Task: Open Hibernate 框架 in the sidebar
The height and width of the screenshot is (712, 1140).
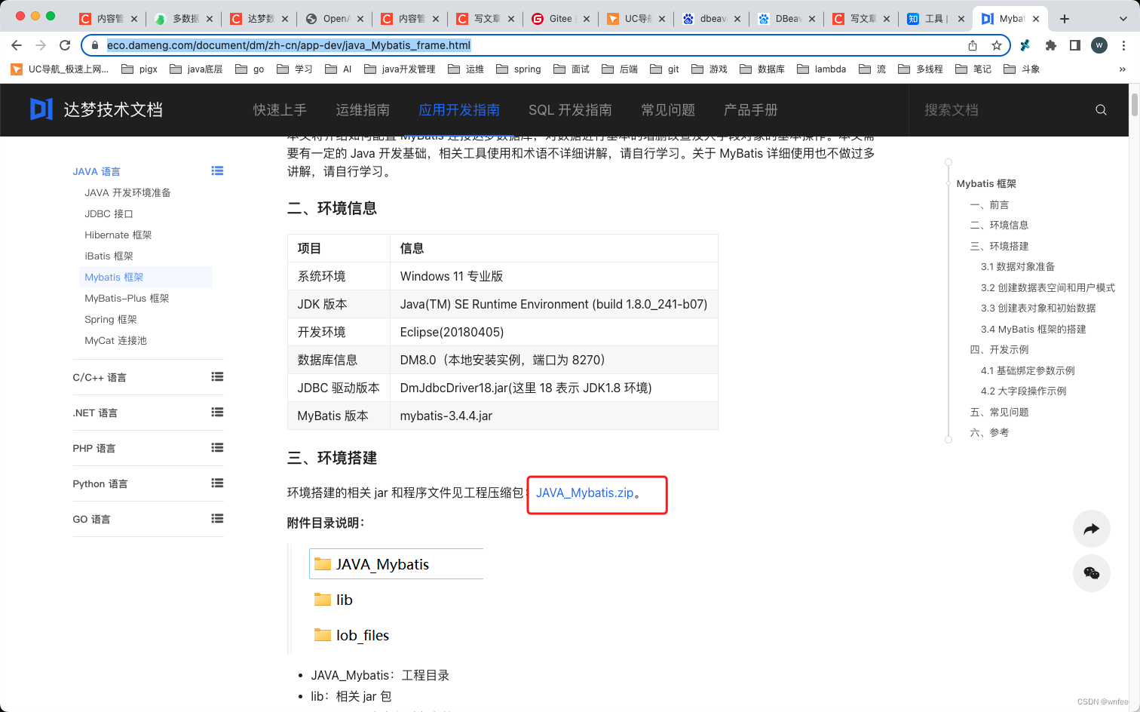Action: tap(118, 235)
